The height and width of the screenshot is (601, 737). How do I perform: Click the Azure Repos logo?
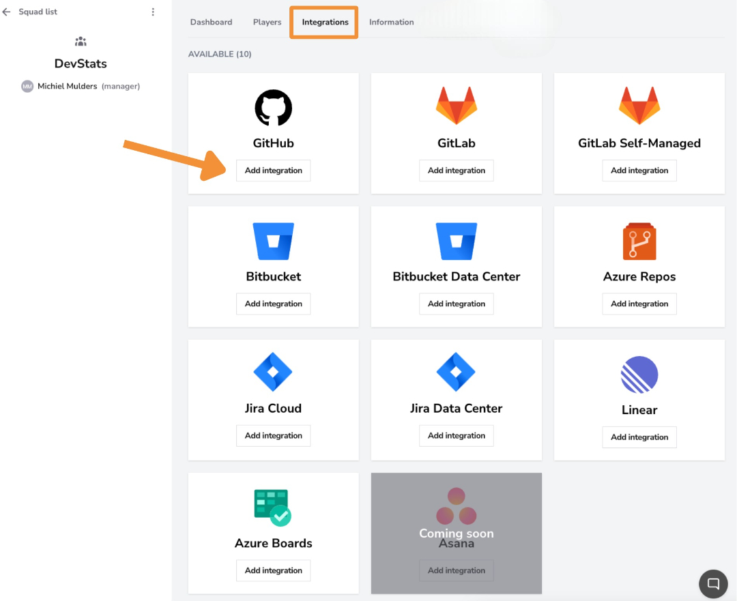(639, 241)
